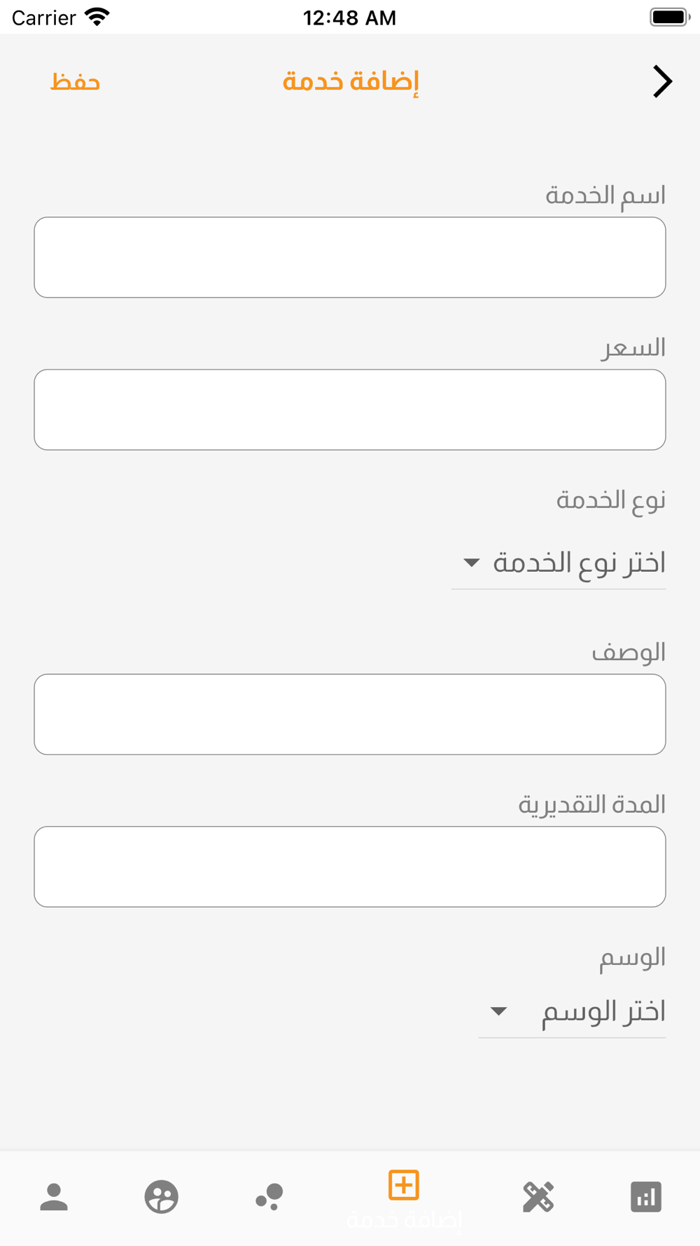Viewport: 700px width, 1246px height.
Task: Tap the إضافة خدمة tab label
Action: (404, 1220)
